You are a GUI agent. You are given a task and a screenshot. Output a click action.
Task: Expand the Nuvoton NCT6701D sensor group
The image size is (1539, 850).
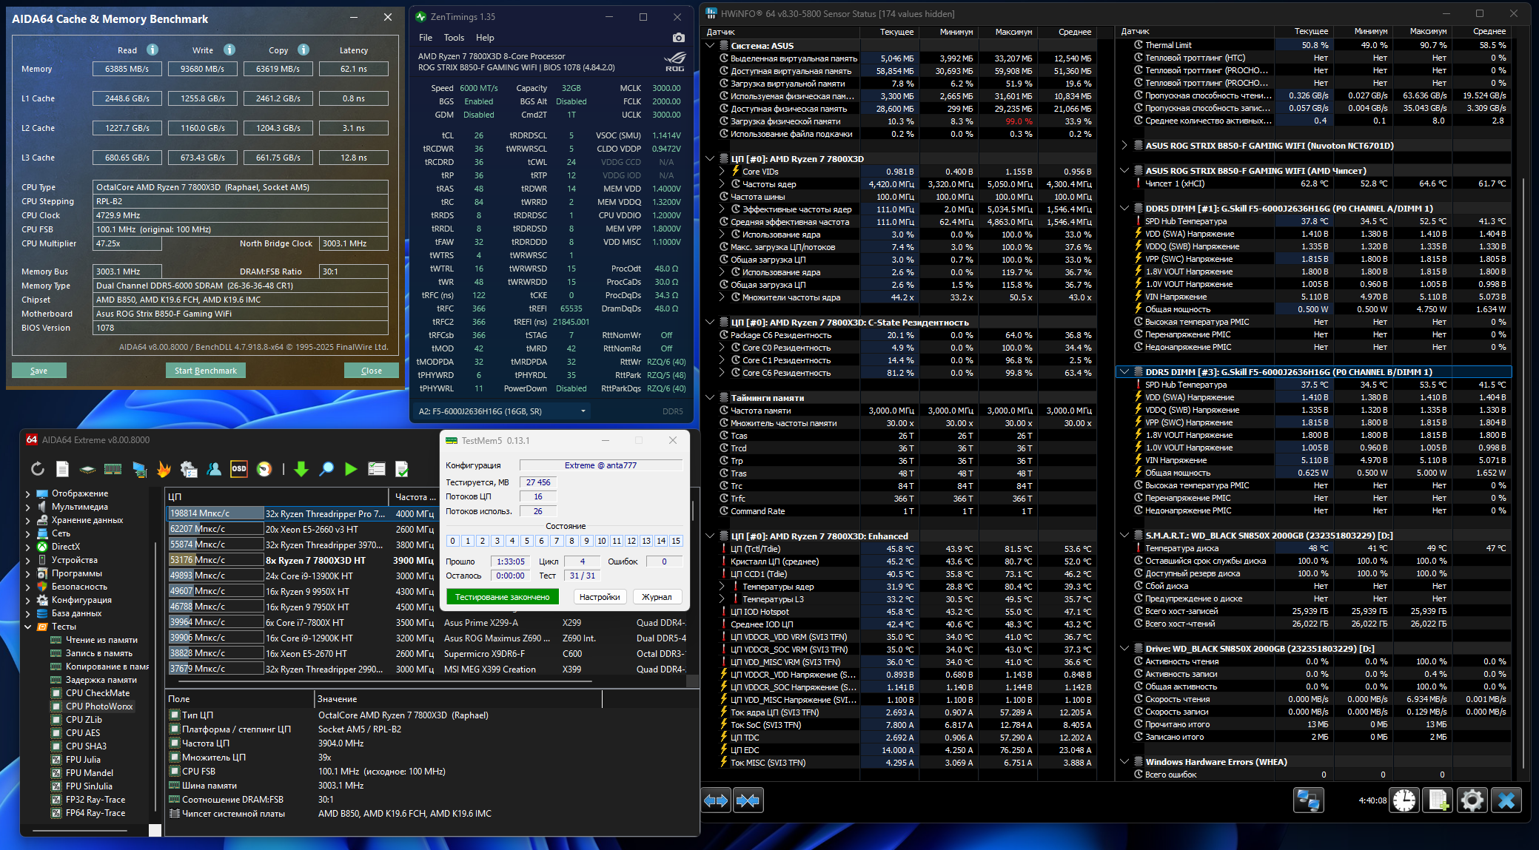pyautogui.click(x=1124, y=146)
